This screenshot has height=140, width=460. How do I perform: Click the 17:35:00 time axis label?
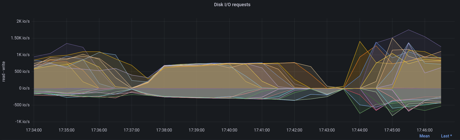pyautogui.click(x=67, y=130)
